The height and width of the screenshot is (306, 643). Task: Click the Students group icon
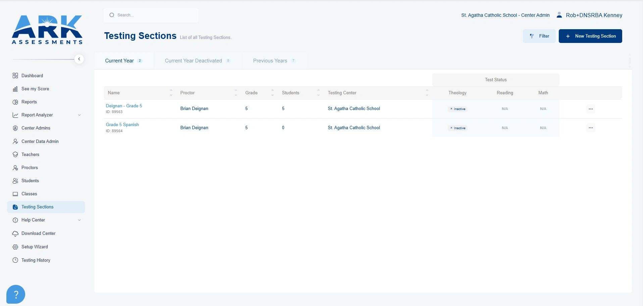coord(15,181)
